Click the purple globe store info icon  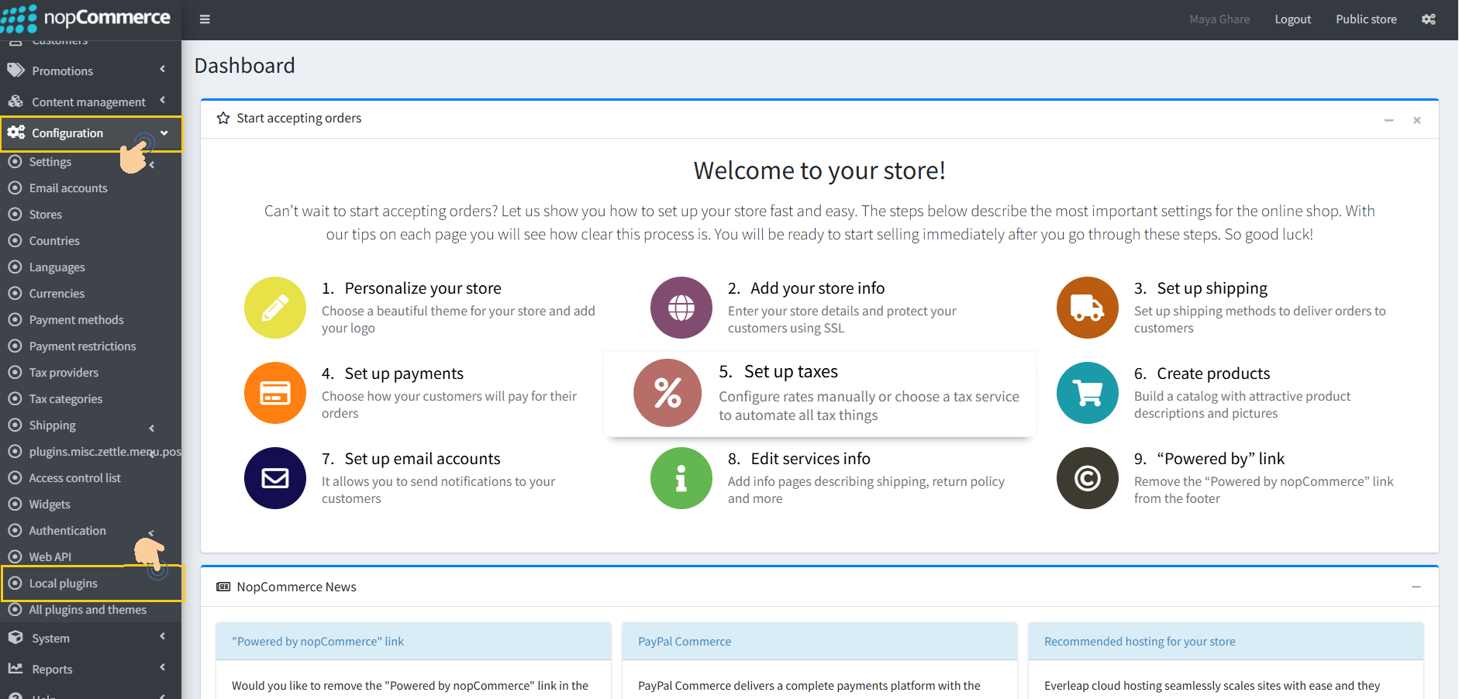coord(681,308)
